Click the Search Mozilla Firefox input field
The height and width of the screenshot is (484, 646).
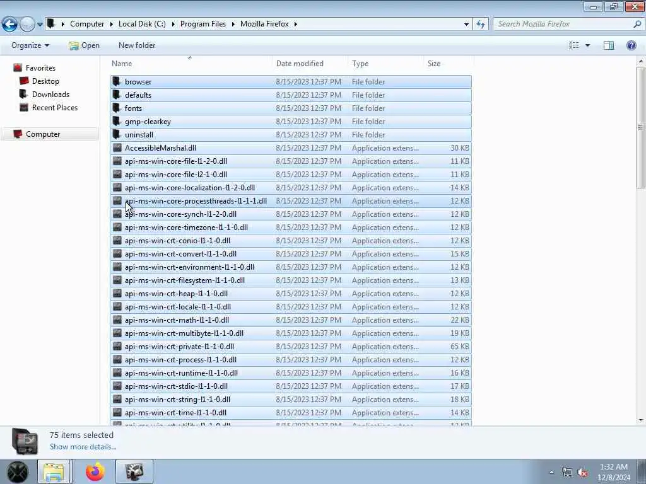pos(563,24)
